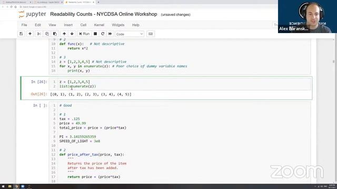
Task: Copy the selected cells icon
Action: 47,34
